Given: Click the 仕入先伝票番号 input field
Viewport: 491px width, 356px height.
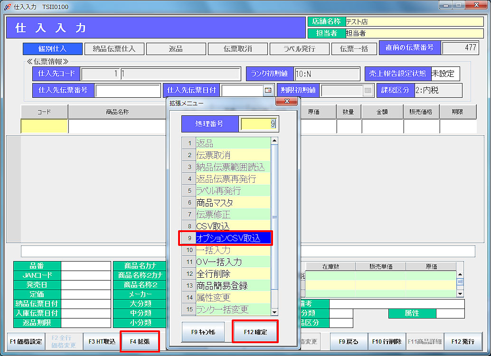Looking at the screenshot, I should (x=128, y=90).
